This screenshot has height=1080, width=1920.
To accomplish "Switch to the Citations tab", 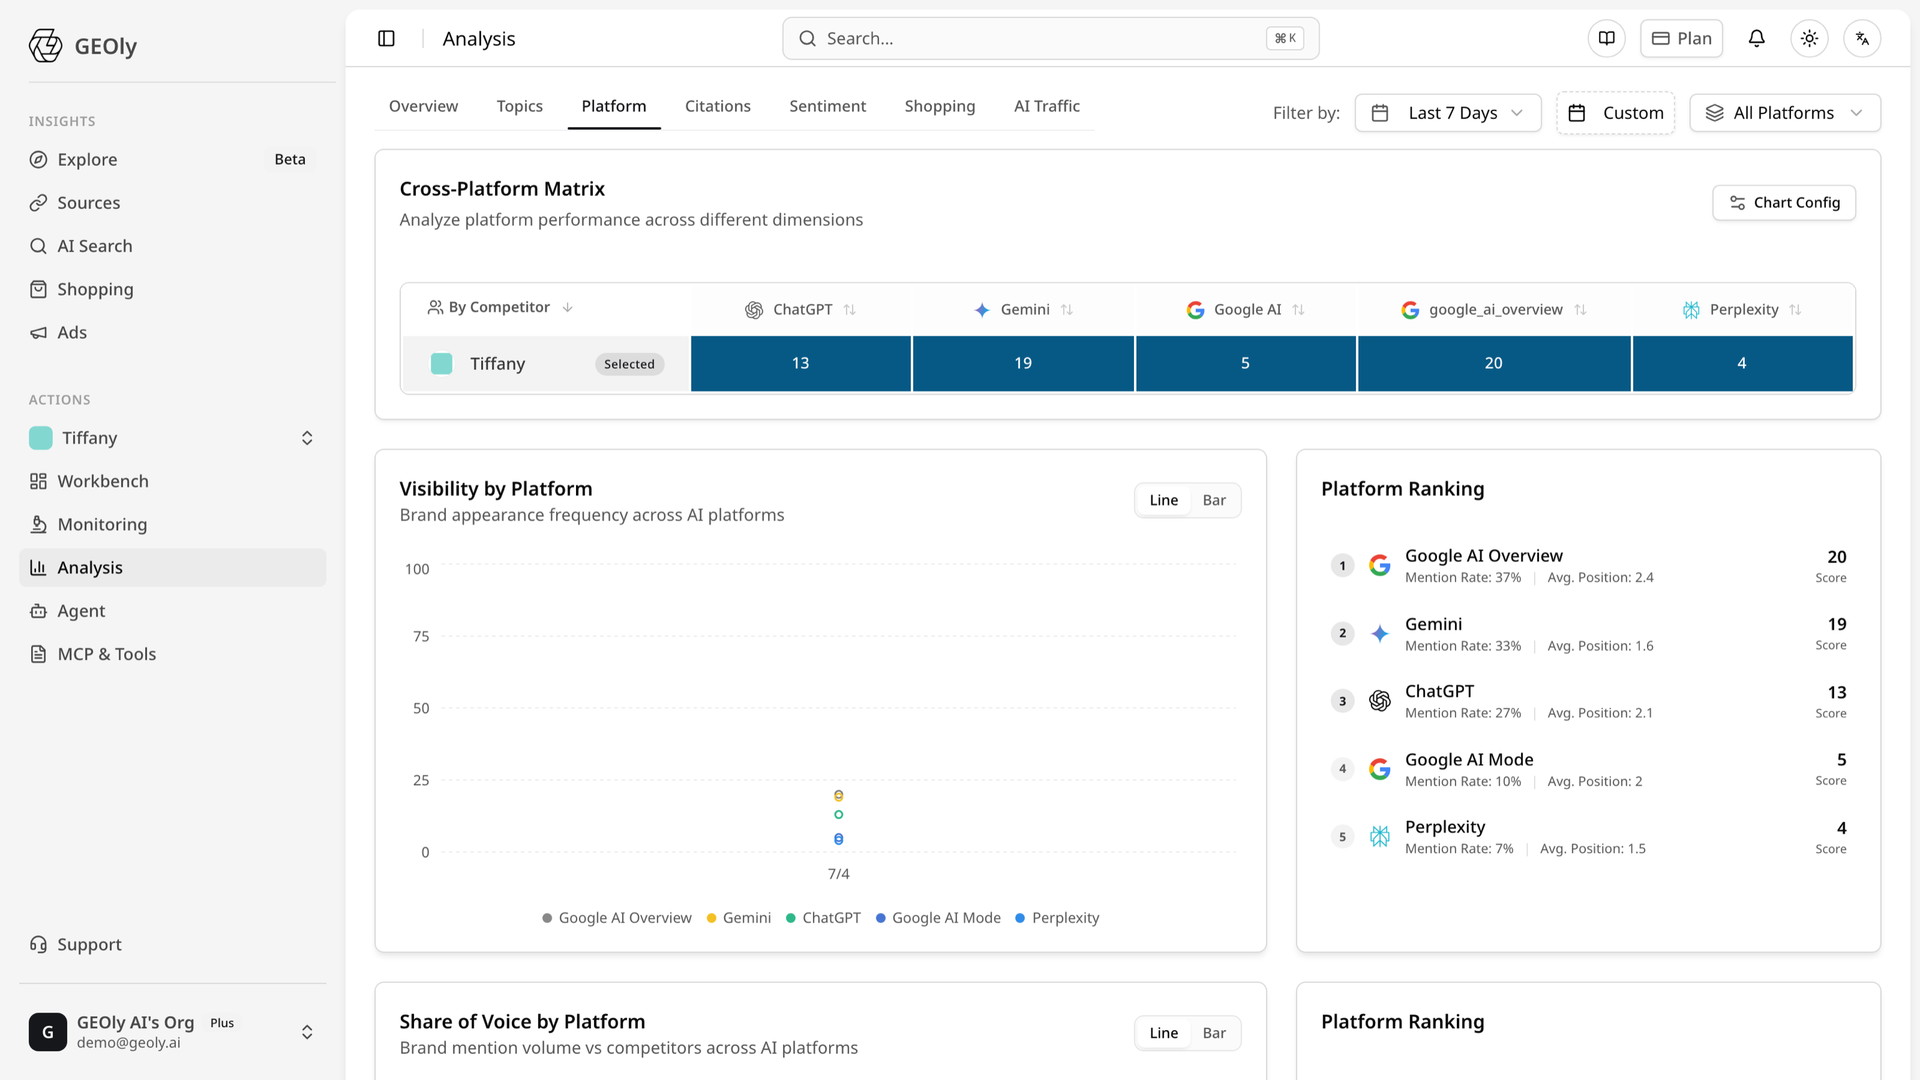I will tap(717, 106).
